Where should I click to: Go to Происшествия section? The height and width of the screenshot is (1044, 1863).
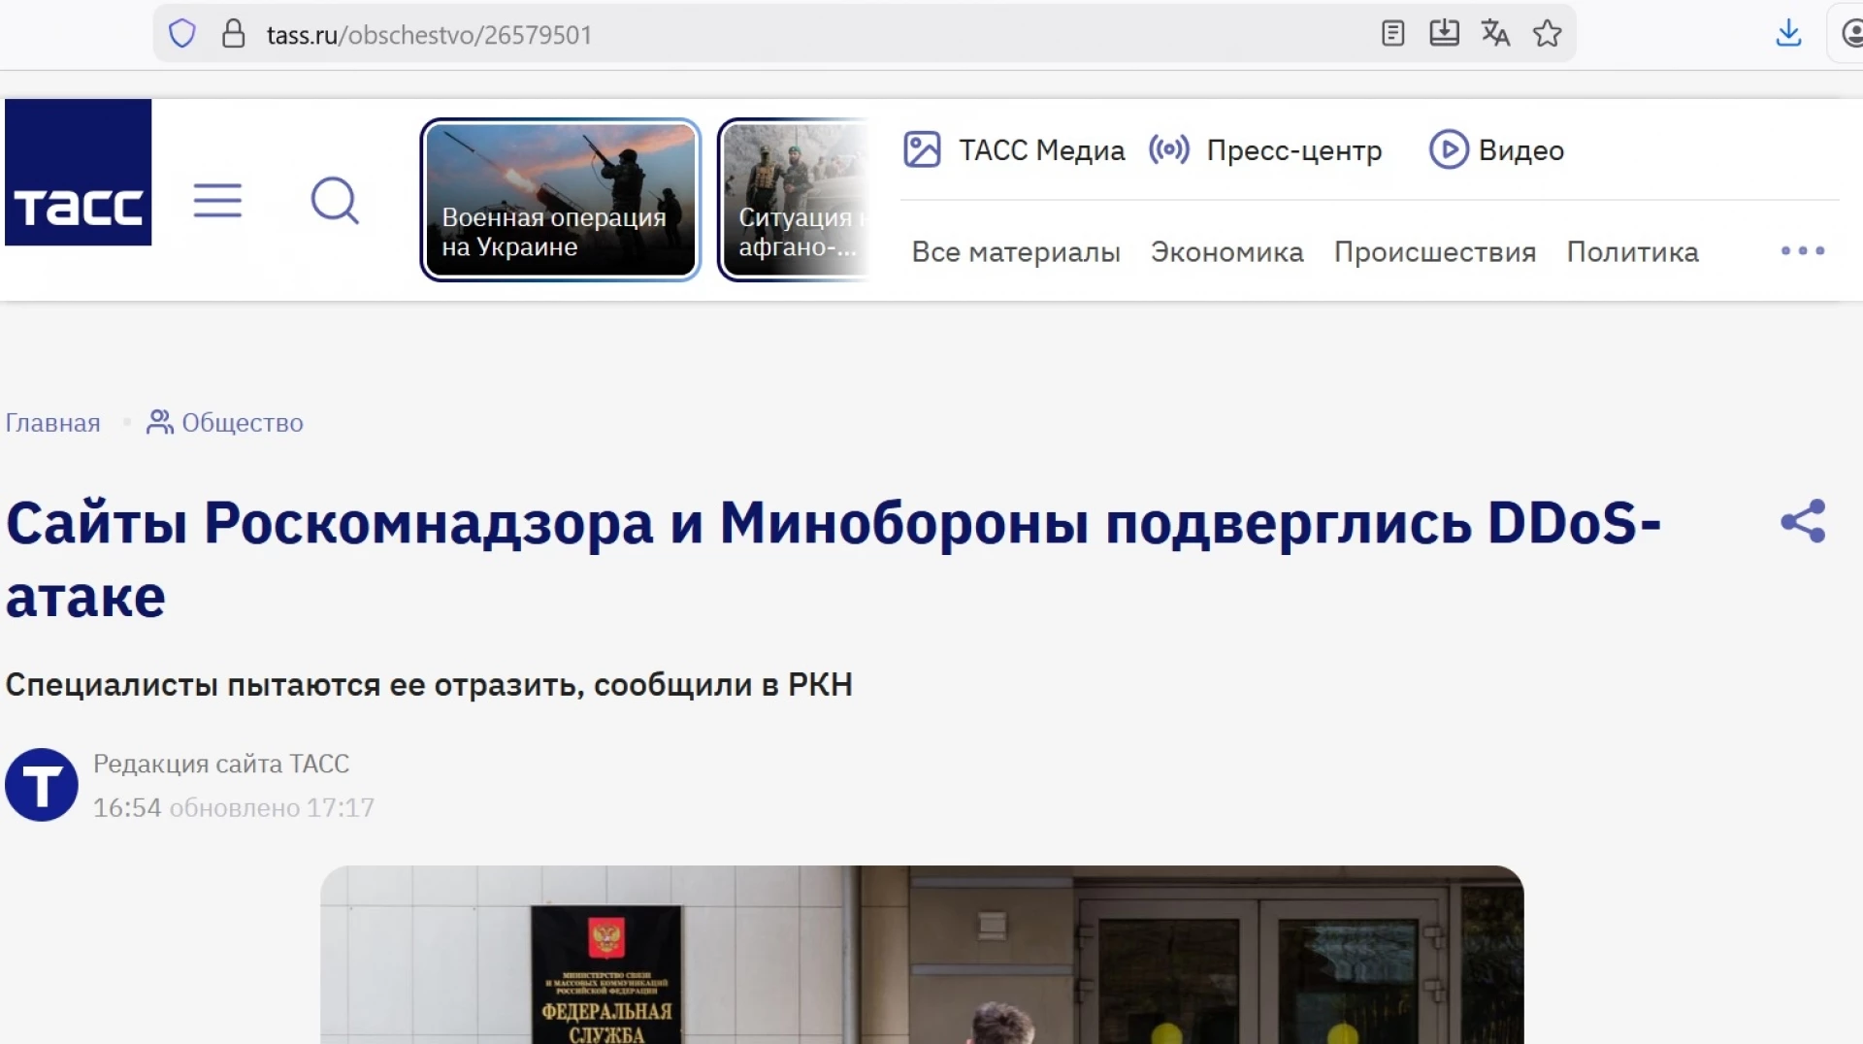[1434, 252]
